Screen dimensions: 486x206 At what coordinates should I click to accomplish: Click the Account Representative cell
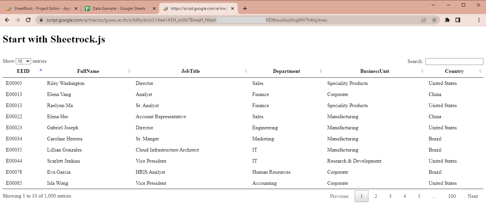161,117
